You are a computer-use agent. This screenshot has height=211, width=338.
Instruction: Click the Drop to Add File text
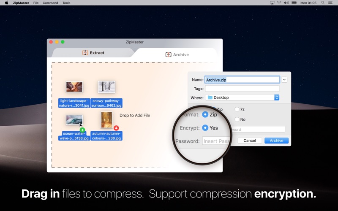point(135,115)
